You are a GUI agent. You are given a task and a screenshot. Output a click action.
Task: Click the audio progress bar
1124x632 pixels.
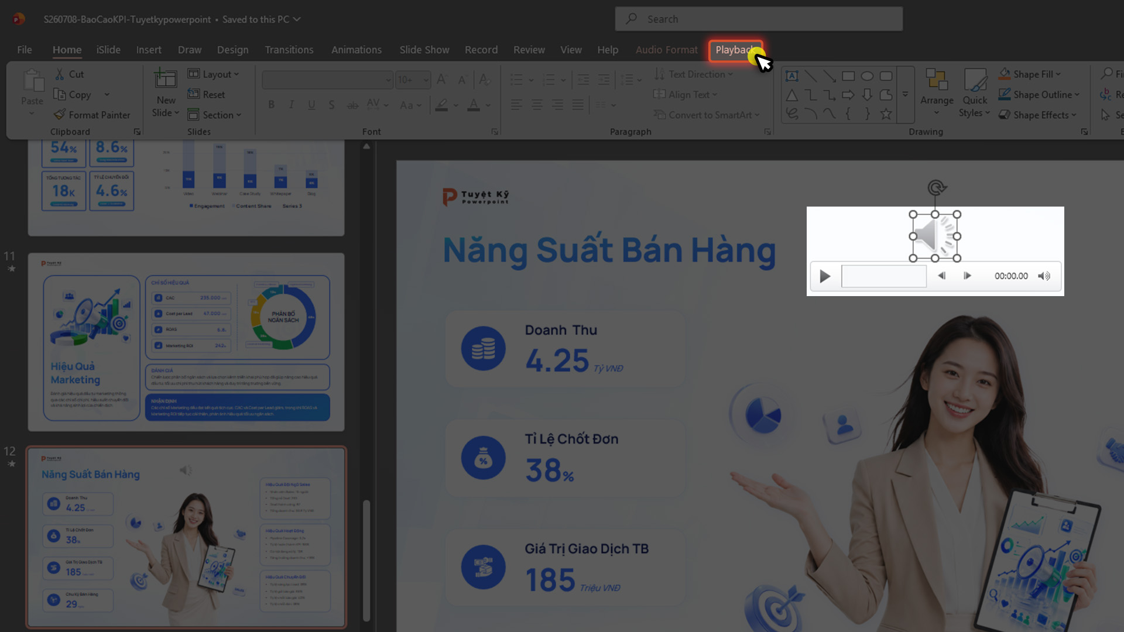pyautogui.click(x=884, y=276)
